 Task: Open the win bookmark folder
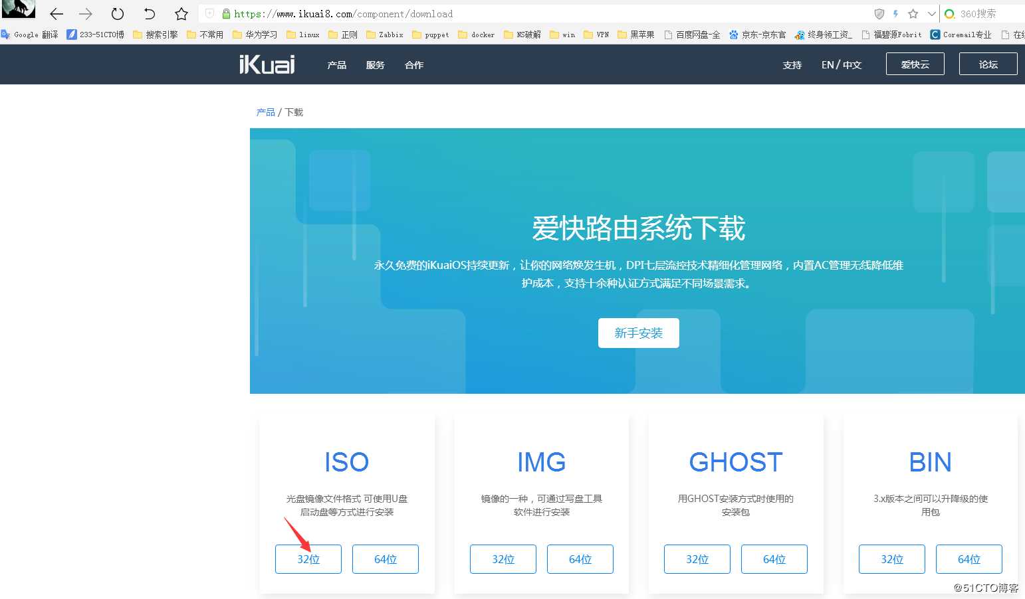[562, 35]
